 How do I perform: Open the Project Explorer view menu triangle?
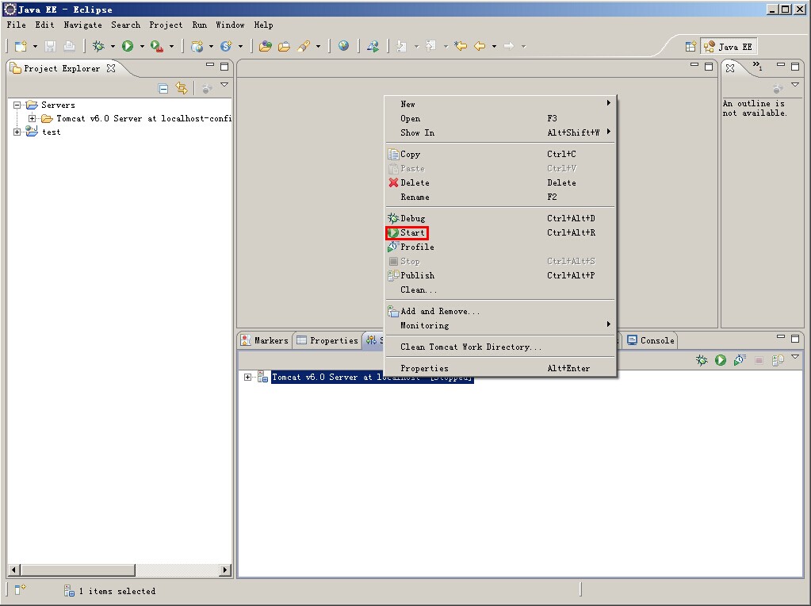224,84
